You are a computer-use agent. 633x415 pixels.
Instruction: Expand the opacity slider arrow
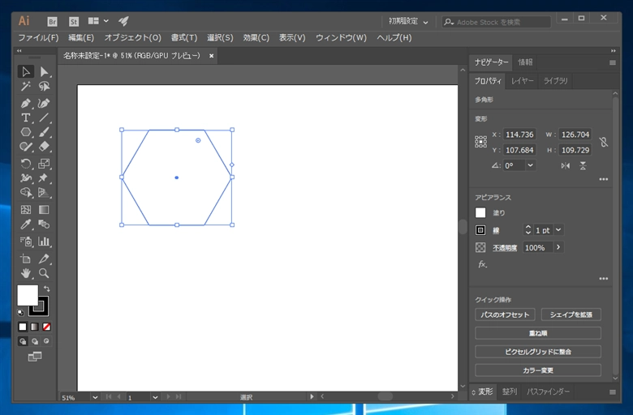[558, 247]
